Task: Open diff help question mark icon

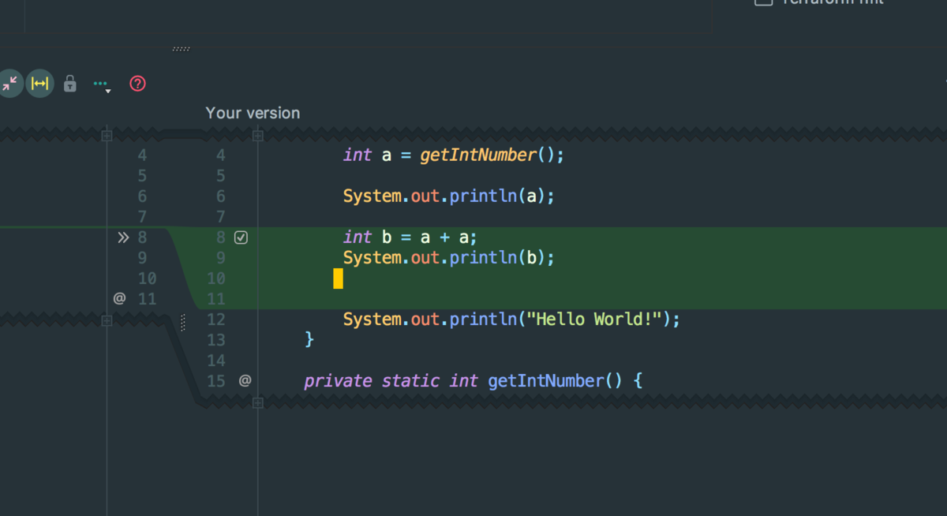Action: point(138,83)
